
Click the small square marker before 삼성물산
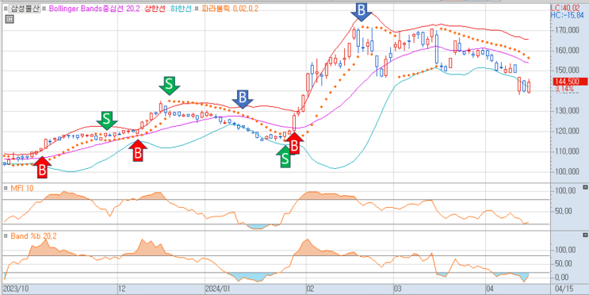pyautogui.click(x=6, y=9)
